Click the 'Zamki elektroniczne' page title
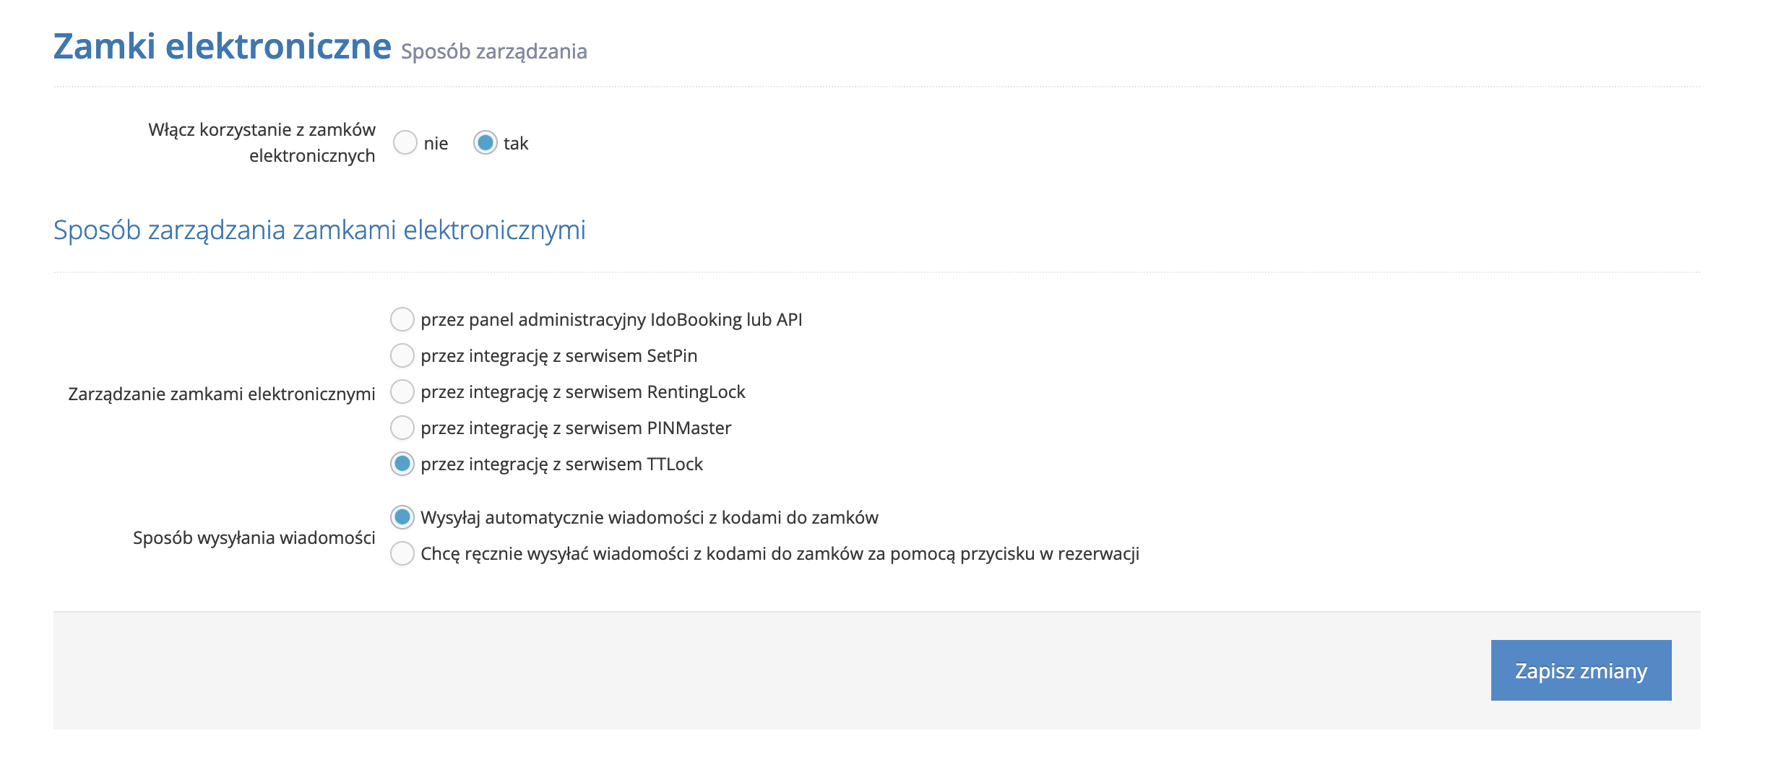1786x783 pixels. coord(223,47)
